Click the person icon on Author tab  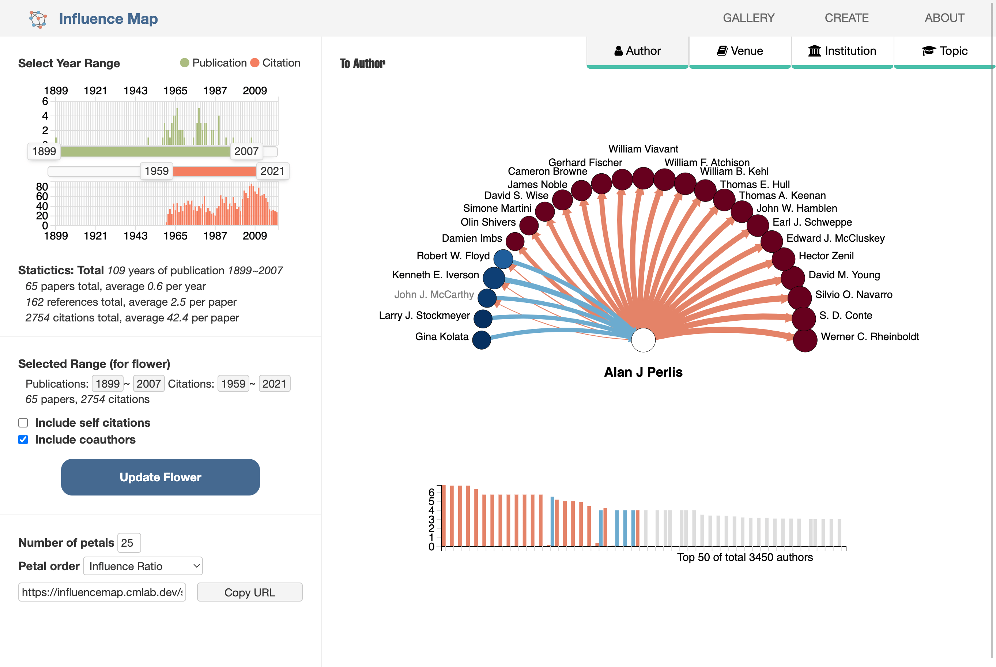tap(618, 51)
